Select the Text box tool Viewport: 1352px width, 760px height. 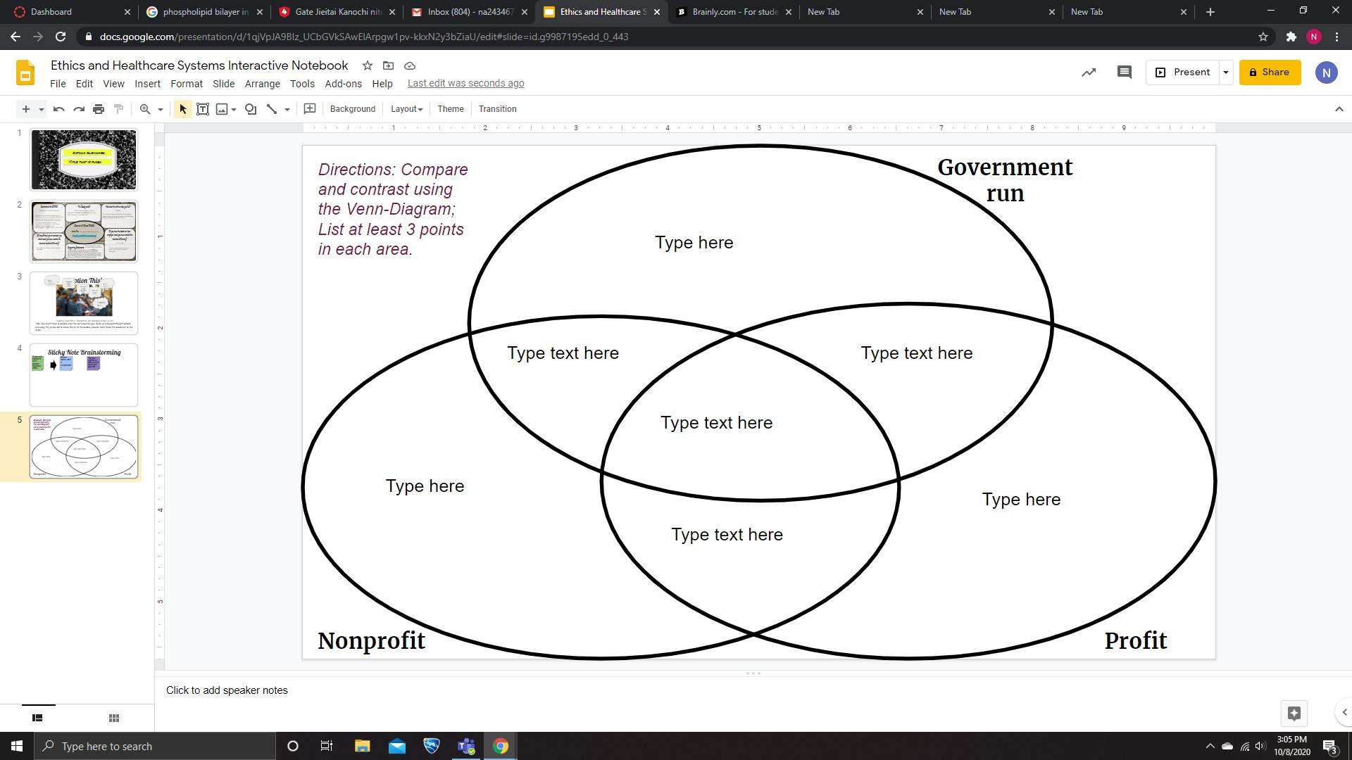(x=203, y=109)
